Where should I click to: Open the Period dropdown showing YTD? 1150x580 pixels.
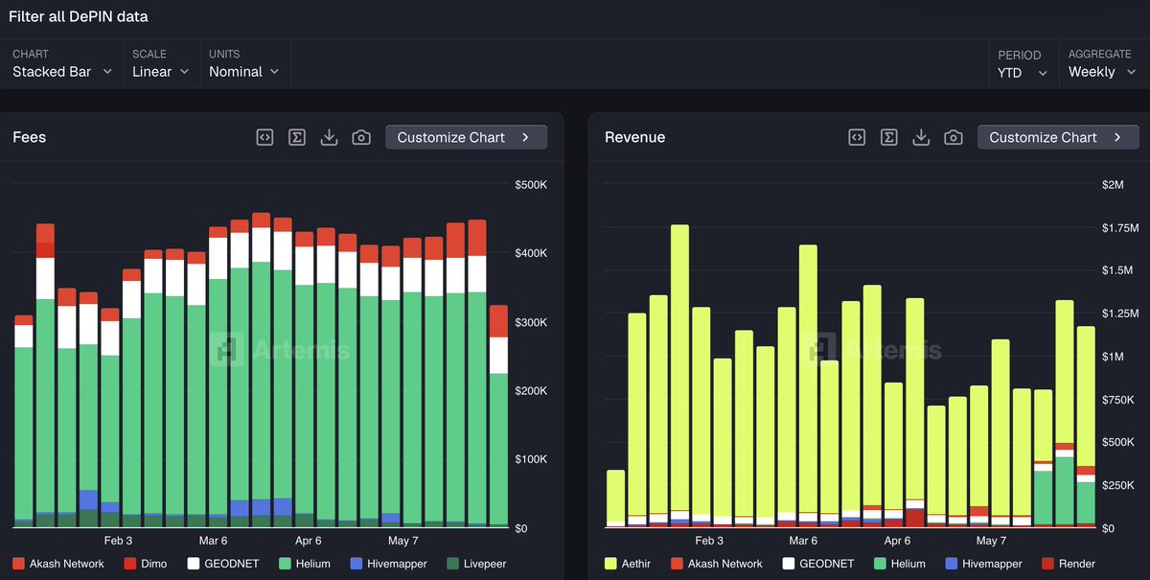[1023, 64]
